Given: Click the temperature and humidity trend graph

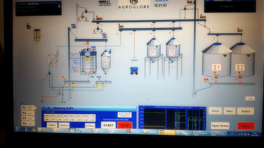Looking at the screenshot, I should pyautogui.click(x=172, y=118).
